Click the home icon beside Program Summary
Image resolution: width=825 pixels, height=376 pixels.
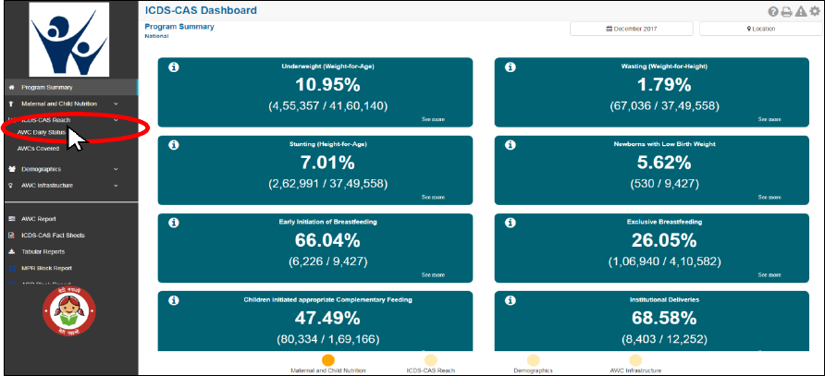pyautogui.click(x=12, y=87)
